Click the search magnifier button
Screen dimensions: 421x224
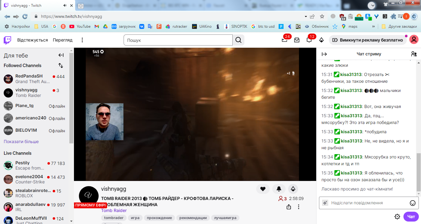tap(239, 40)
